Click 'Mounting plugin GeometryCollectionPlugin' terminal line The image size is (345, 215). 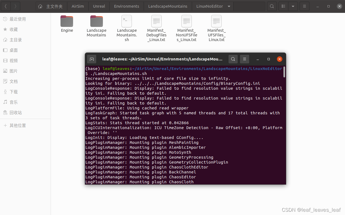157,162
